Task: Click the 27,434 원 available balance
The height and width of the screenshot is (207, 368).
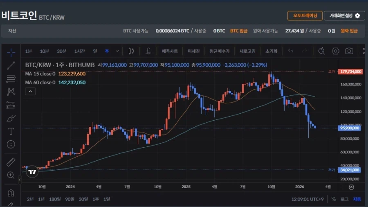Action: click(294, 31)
